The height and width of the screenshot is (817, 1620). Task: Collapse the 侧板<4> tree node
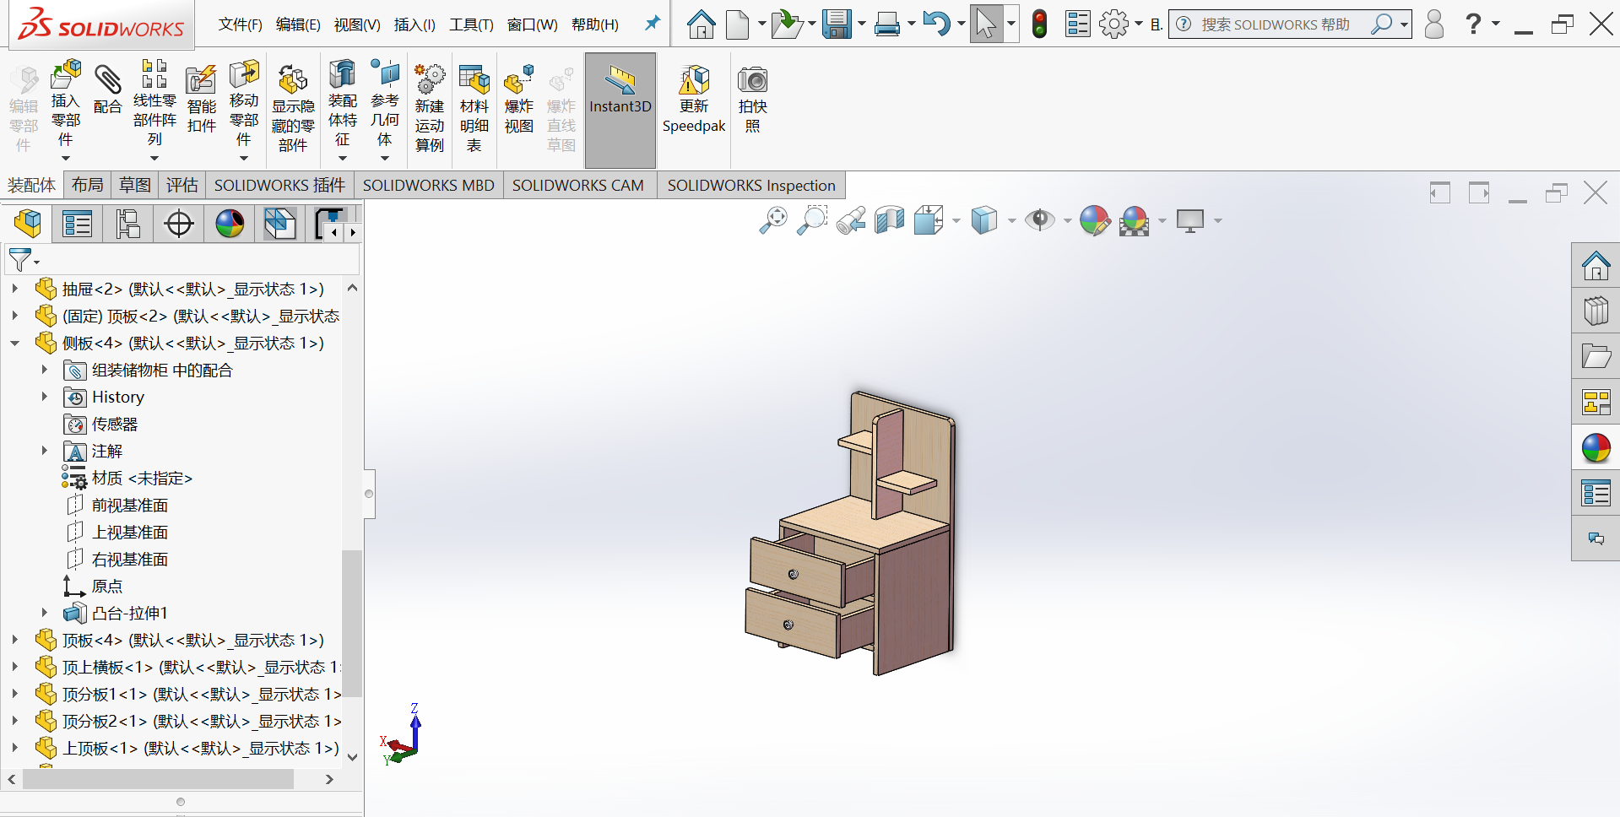15,344
